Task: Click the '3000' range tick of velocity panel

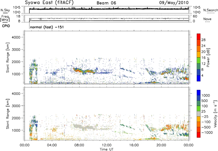Action: tap(16, 106)
